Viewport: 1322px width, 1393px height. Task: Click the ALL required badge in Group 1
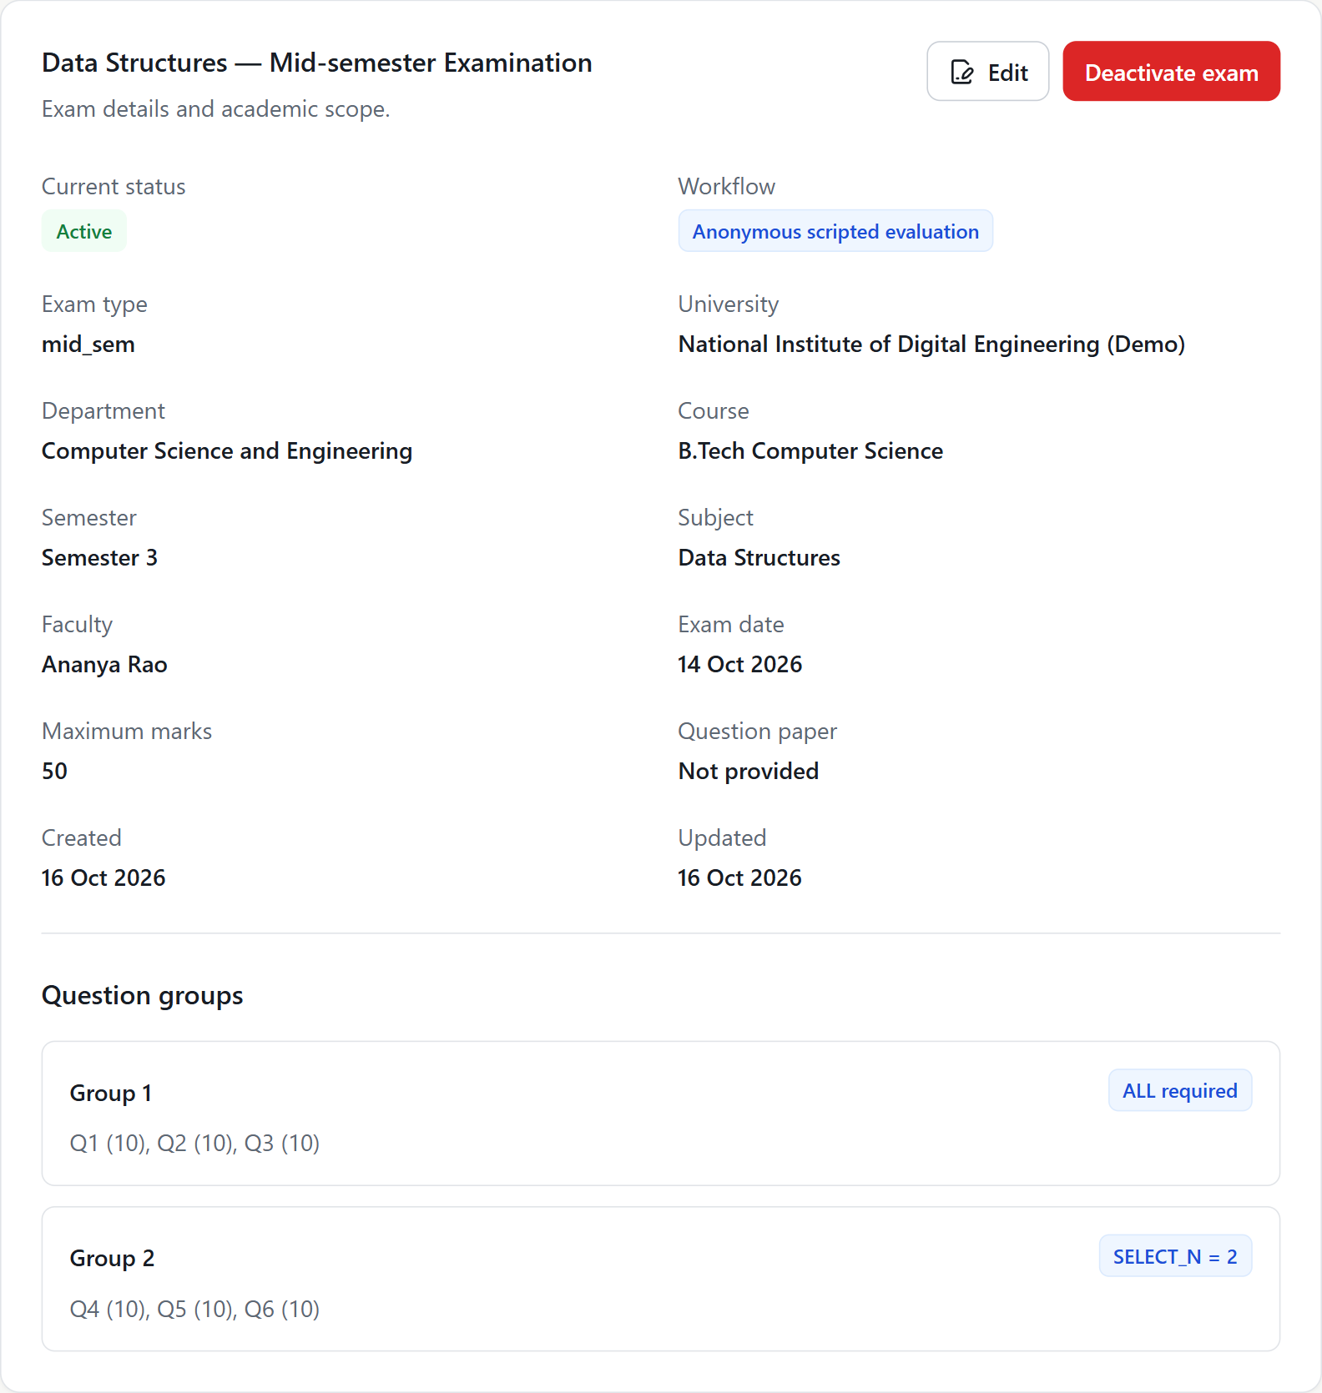(x=1179, y=1090)
